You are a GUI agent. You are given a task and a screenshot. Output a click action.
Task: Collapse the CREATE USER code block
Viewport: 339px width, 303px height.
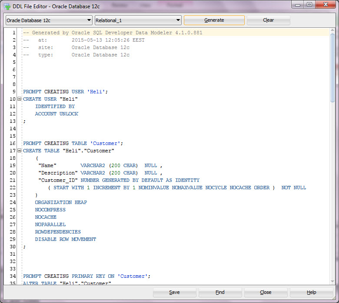[19, 99]
